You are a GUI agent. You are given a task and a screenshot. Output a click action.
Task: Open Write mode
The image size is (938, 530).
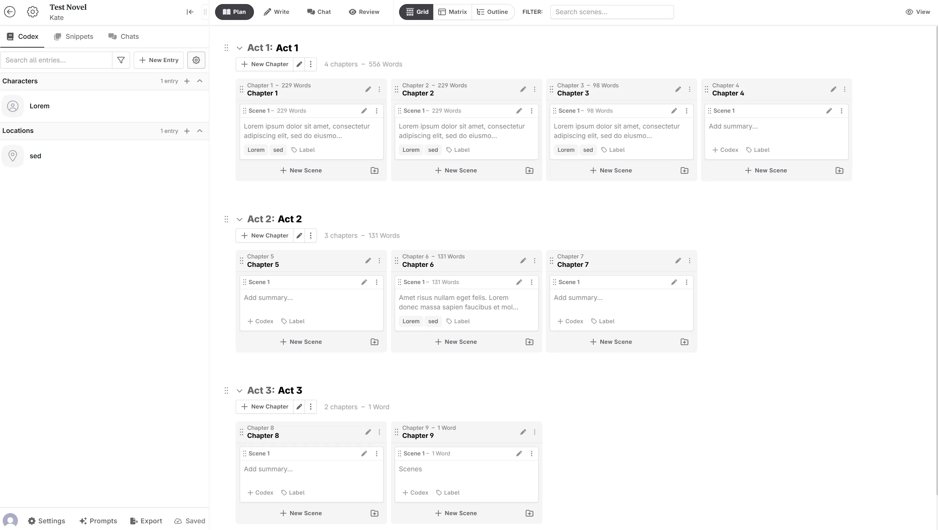[x=276, y=12]
